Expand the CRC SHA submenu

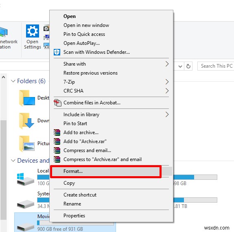pyautogui.click(x=167, y=91)
